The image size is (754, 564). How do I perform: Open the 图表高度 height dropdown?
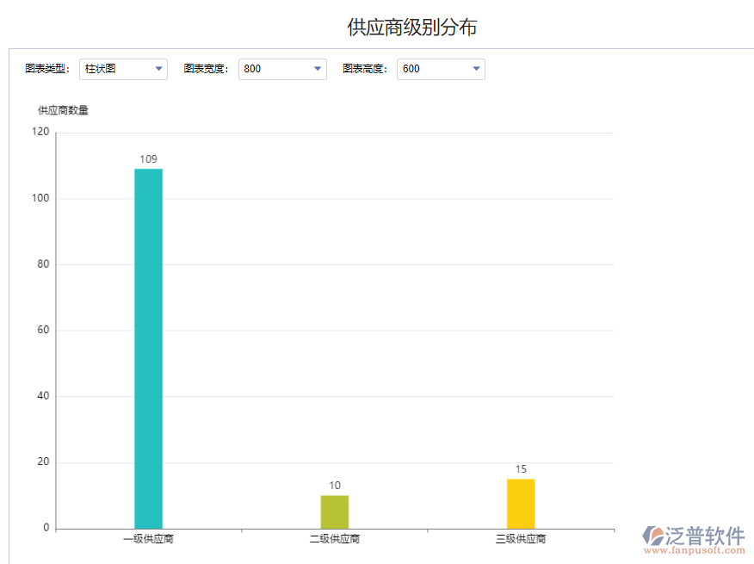click(x=441, y=69)
